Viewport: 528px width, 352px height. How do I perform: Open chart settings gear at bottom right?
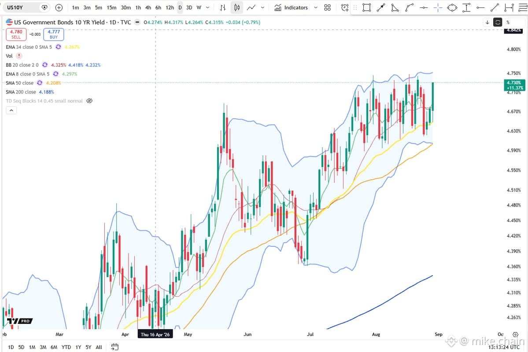(515, 334)
